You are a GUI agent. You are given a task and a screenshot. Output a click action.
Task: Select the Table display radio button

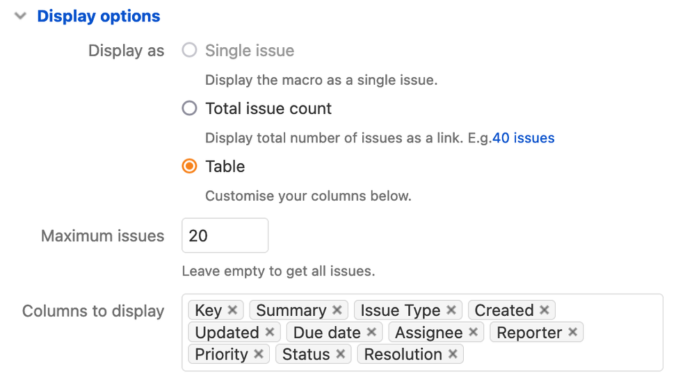[x=189, y=167]
